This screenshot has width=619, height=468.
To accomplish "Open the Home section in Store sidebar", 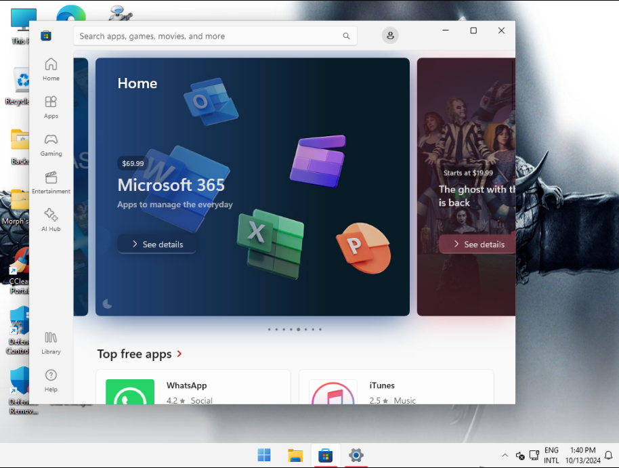I will [x=51, y=69].
